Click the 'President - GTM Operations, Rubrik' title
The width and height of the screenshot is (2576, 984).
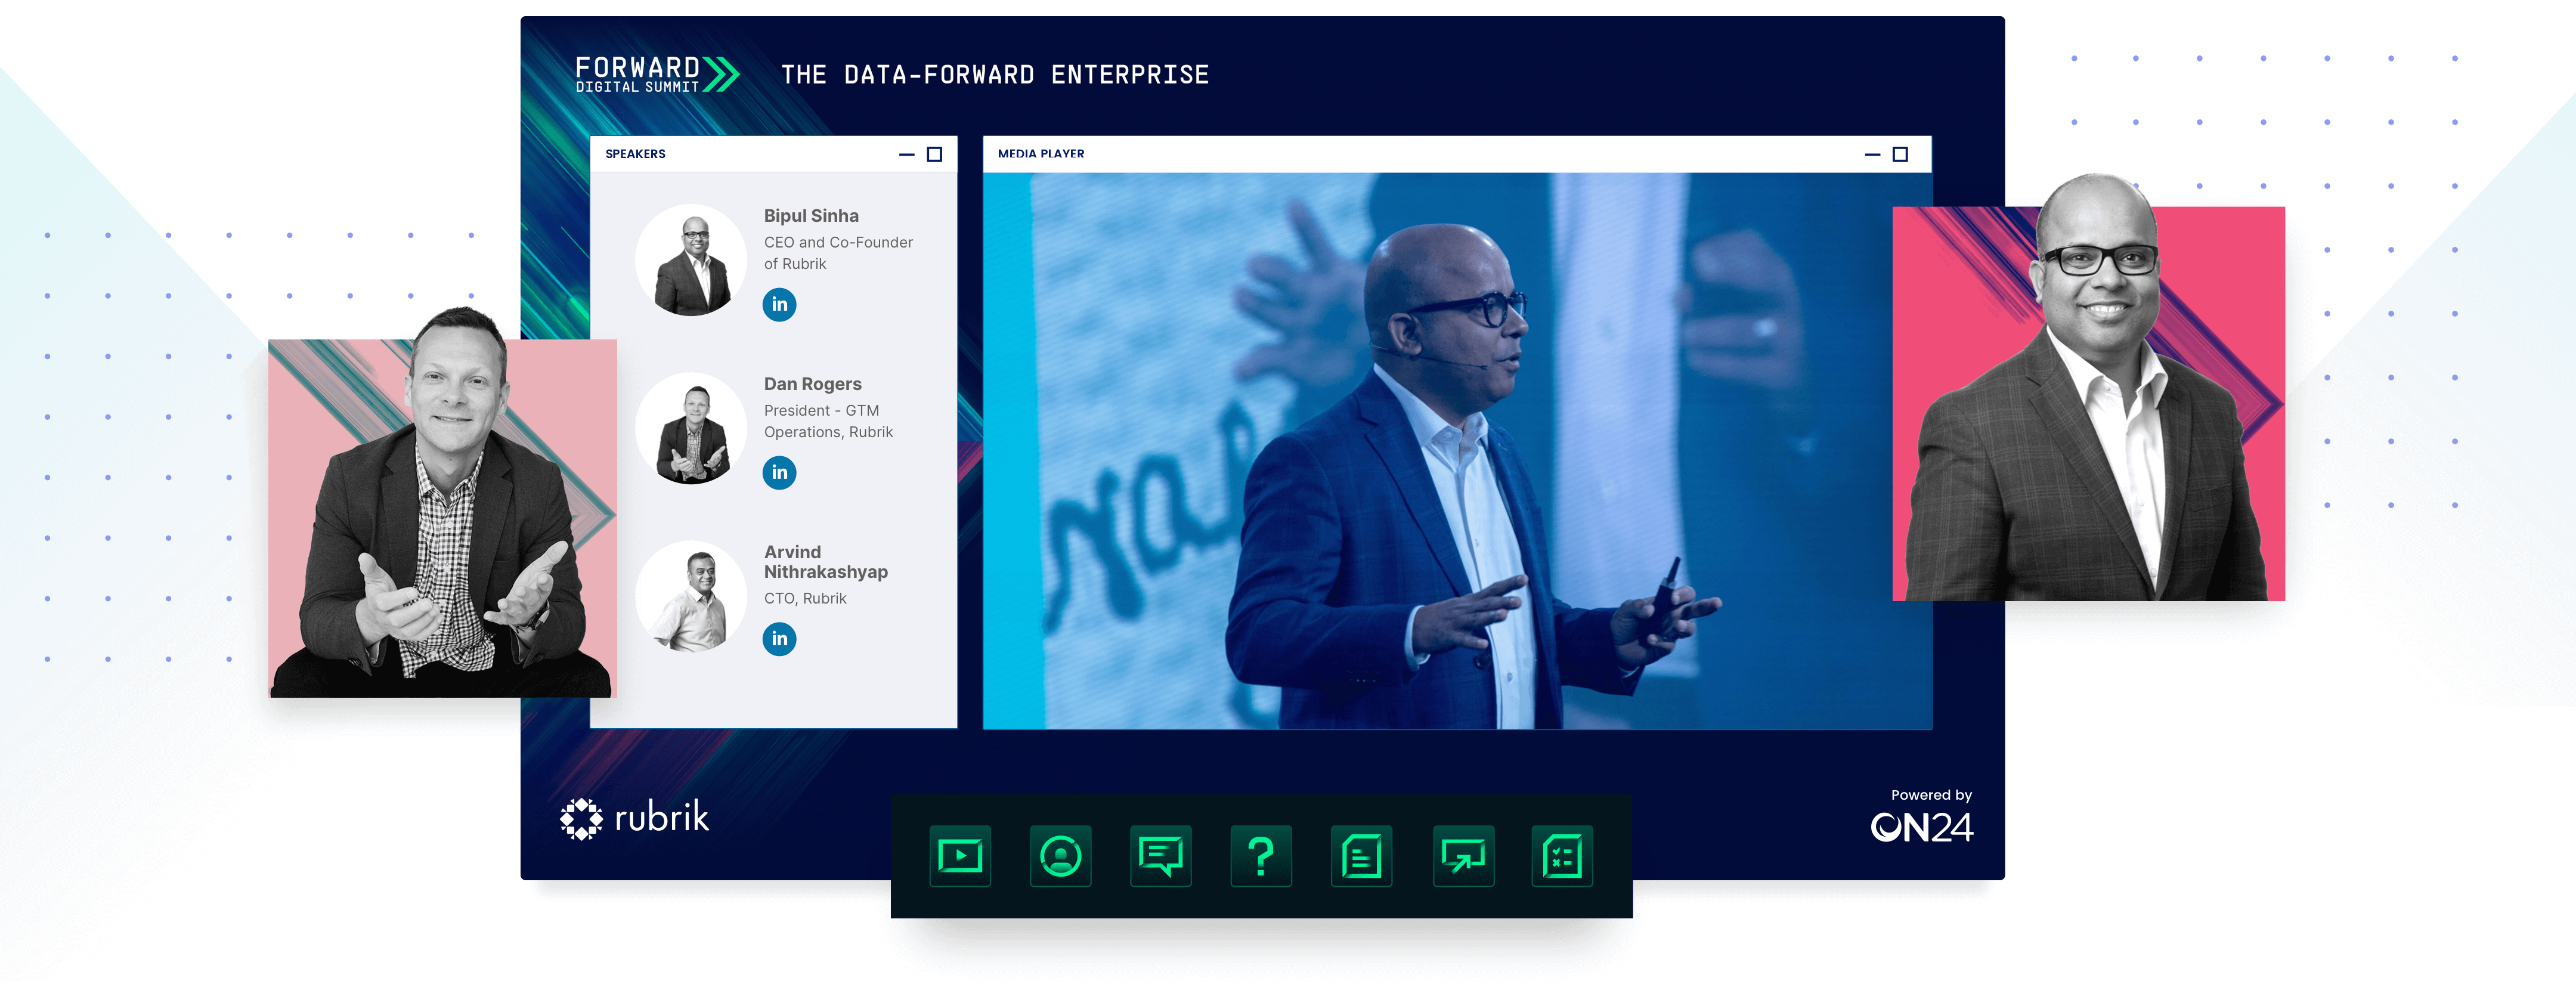(828, 421)
